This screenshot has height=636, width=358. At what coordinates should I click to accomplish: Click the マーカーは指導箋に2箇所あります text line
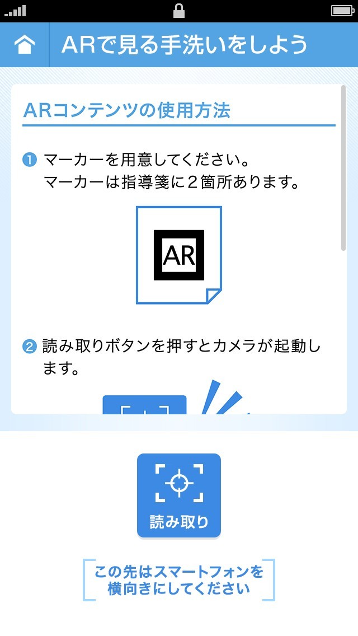171,183
